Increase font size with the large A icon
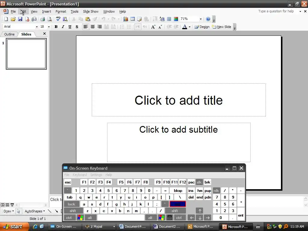The image size is (308, 231). 153,27
